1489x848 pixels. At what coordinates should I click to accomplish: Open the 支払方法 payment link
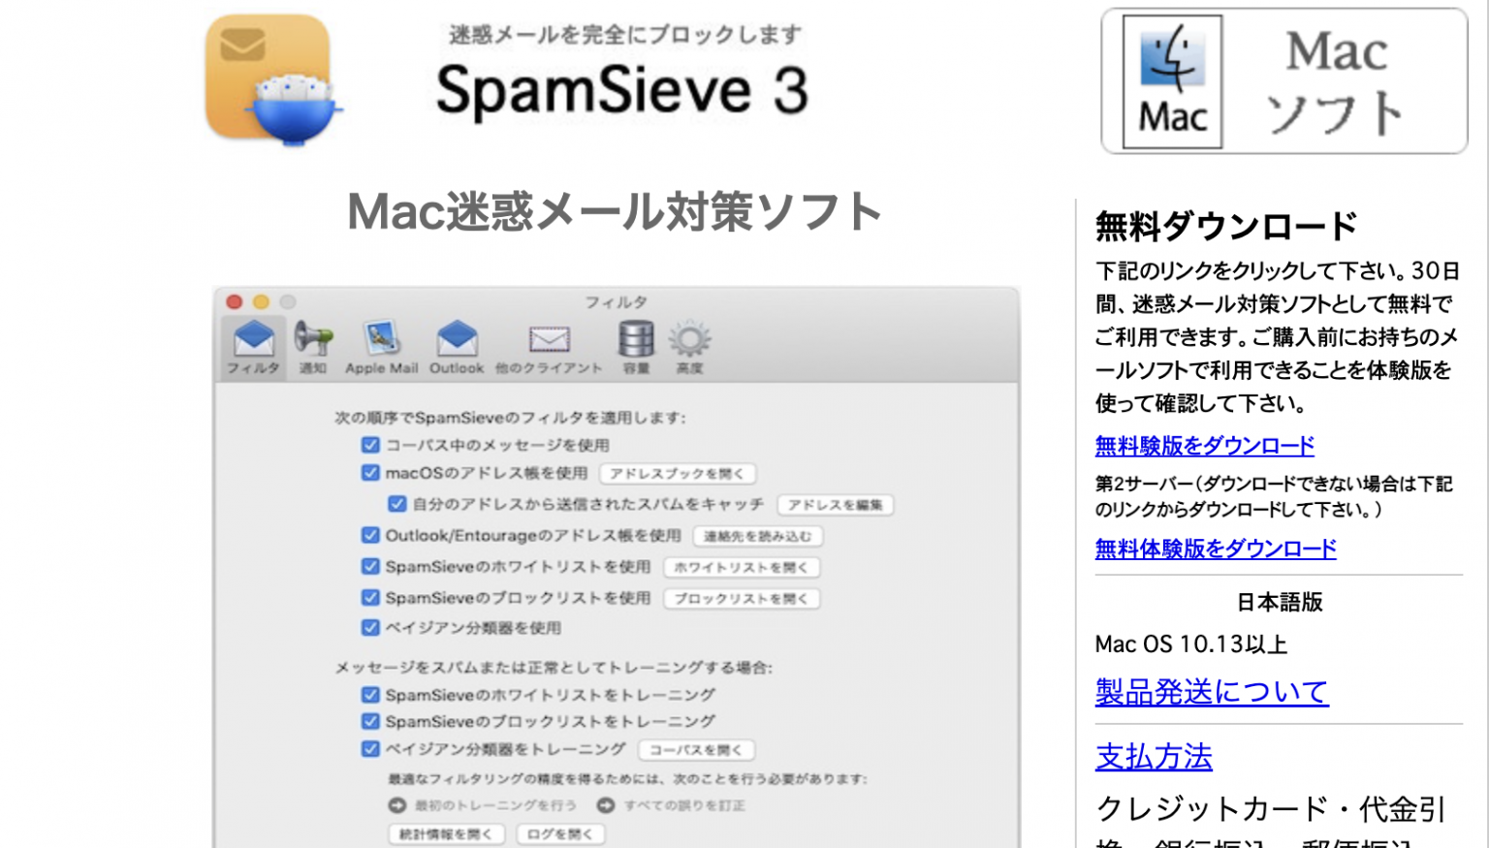click(1154, 759)
